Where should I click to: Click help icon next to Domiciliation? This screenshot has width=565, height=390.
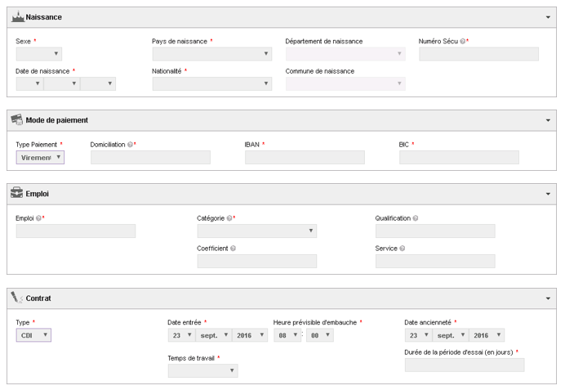(130, 145)
